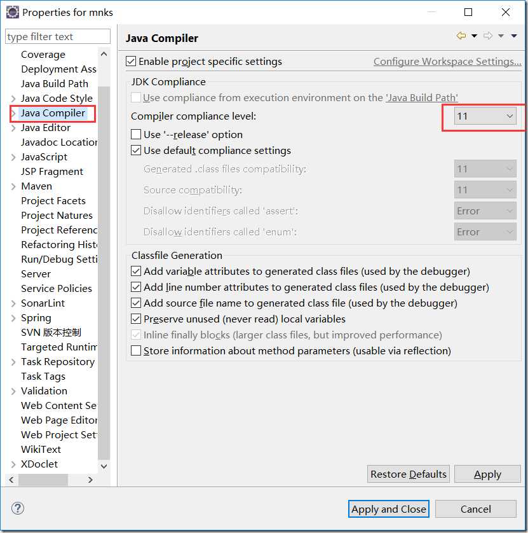The width and height of the screenshot is (528, 533).
Task: Open Disallow identifiers called 'enum' dropdown
Action: tap(485, 232)
